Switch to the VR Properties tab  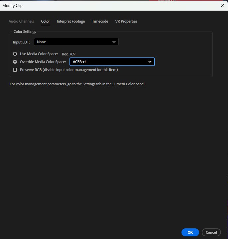(x=126, y=21)
